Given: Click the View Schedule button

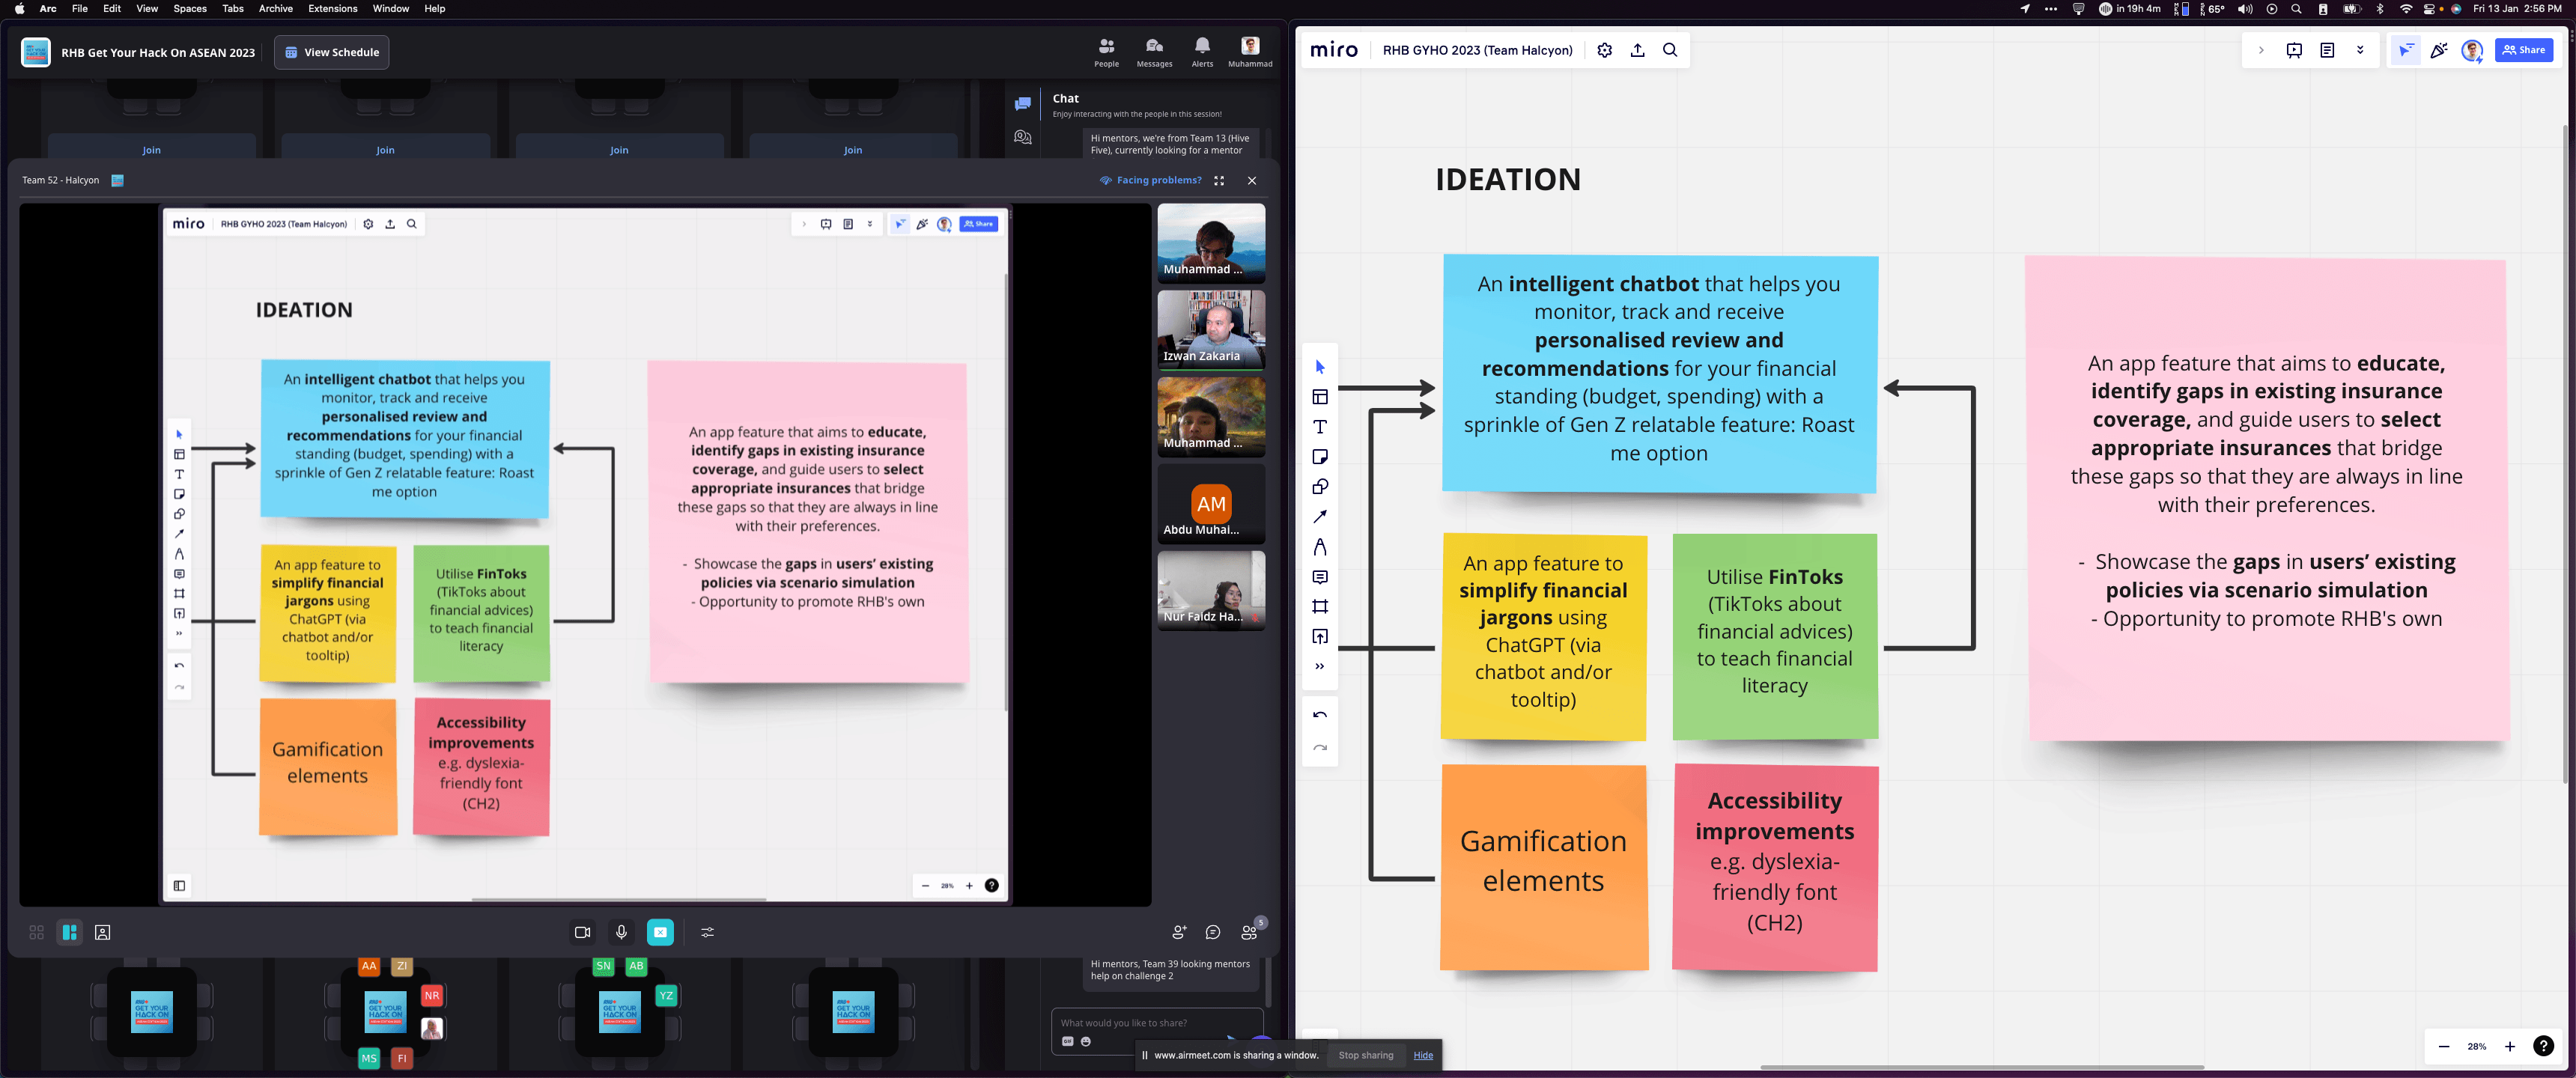Looking at the screenshot, I should coord(332,52).
